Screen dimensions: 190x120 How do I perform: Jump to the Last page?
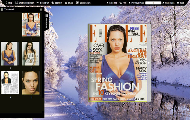point(180,3)
